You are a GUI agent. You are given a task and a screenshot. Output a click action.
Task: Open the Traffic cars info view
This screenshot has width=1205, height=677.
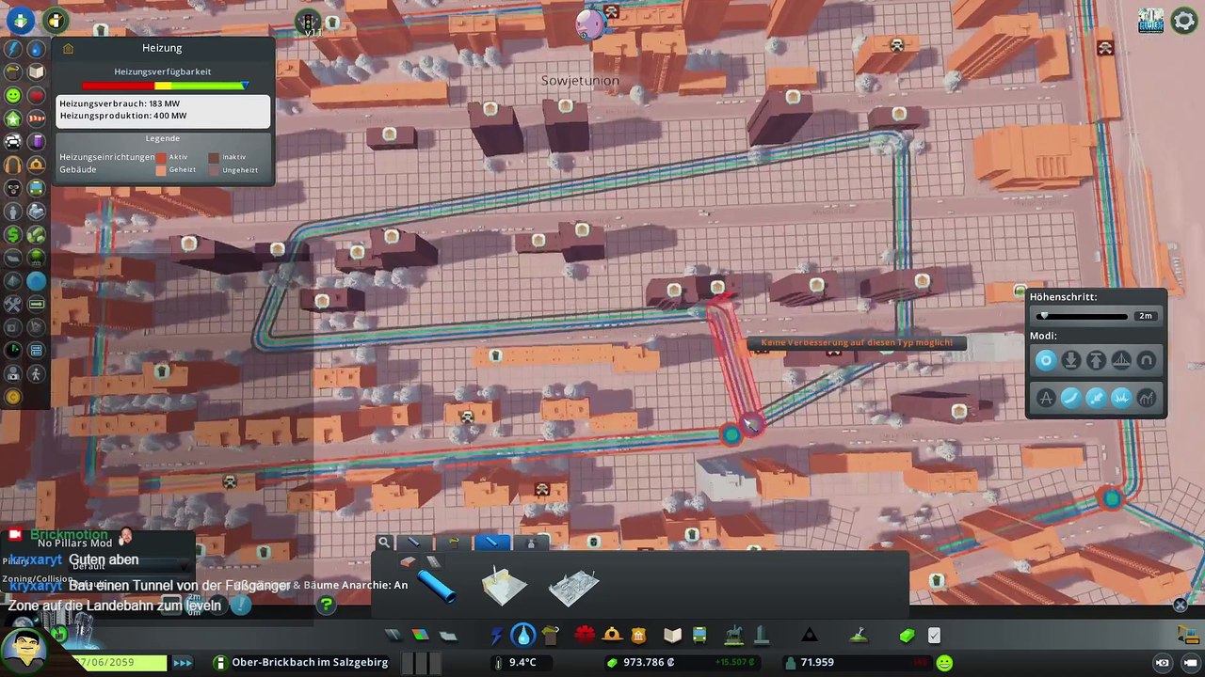pos(13,142)
